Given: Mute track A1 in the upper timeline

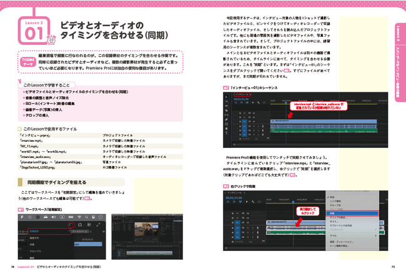Looking at the screenshot, I should point(254,126).
